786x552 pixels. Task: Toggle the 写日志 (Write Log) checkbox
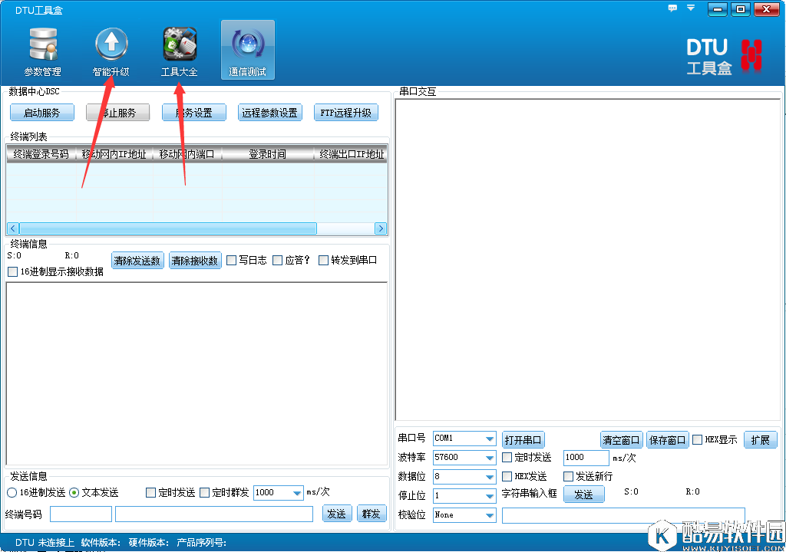click(231, 259)
